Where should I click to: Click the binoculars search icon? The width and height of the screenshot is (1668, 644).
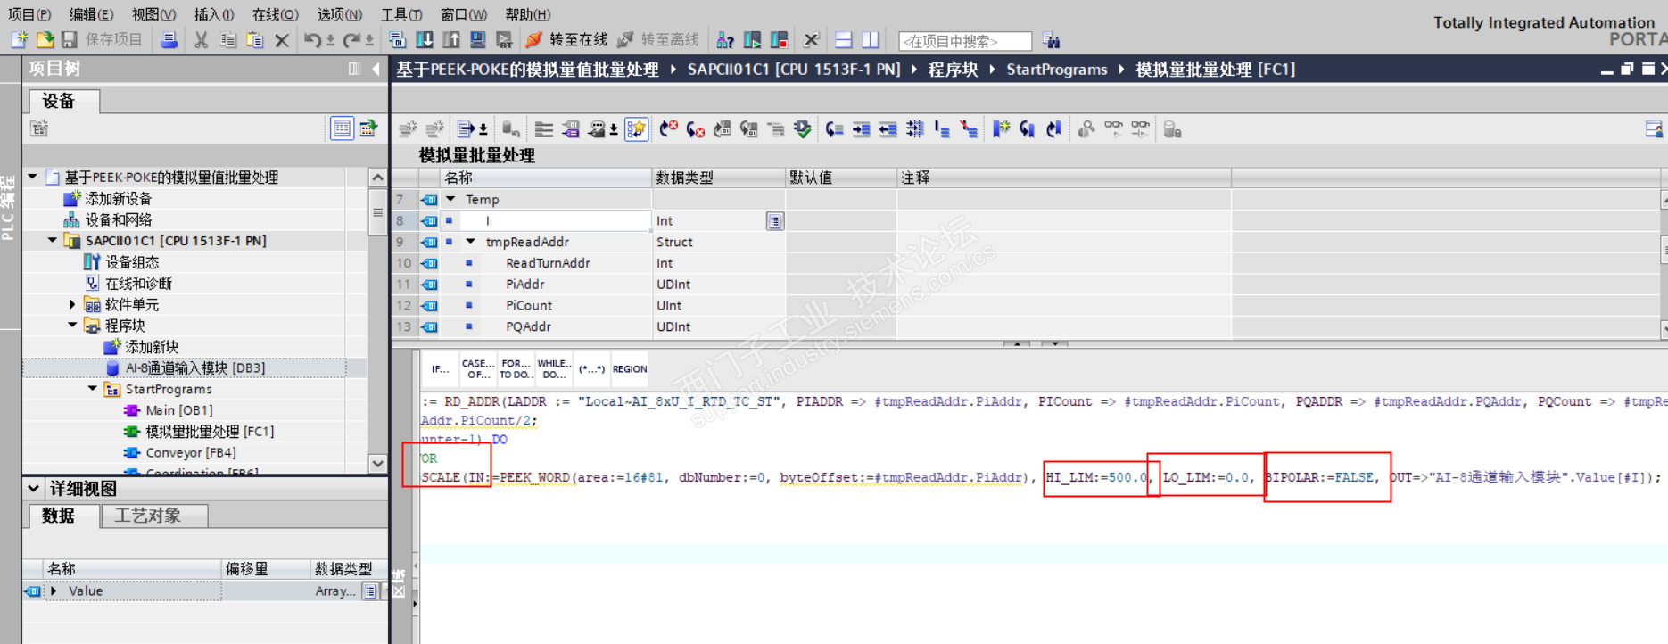tap(1052, 40)
